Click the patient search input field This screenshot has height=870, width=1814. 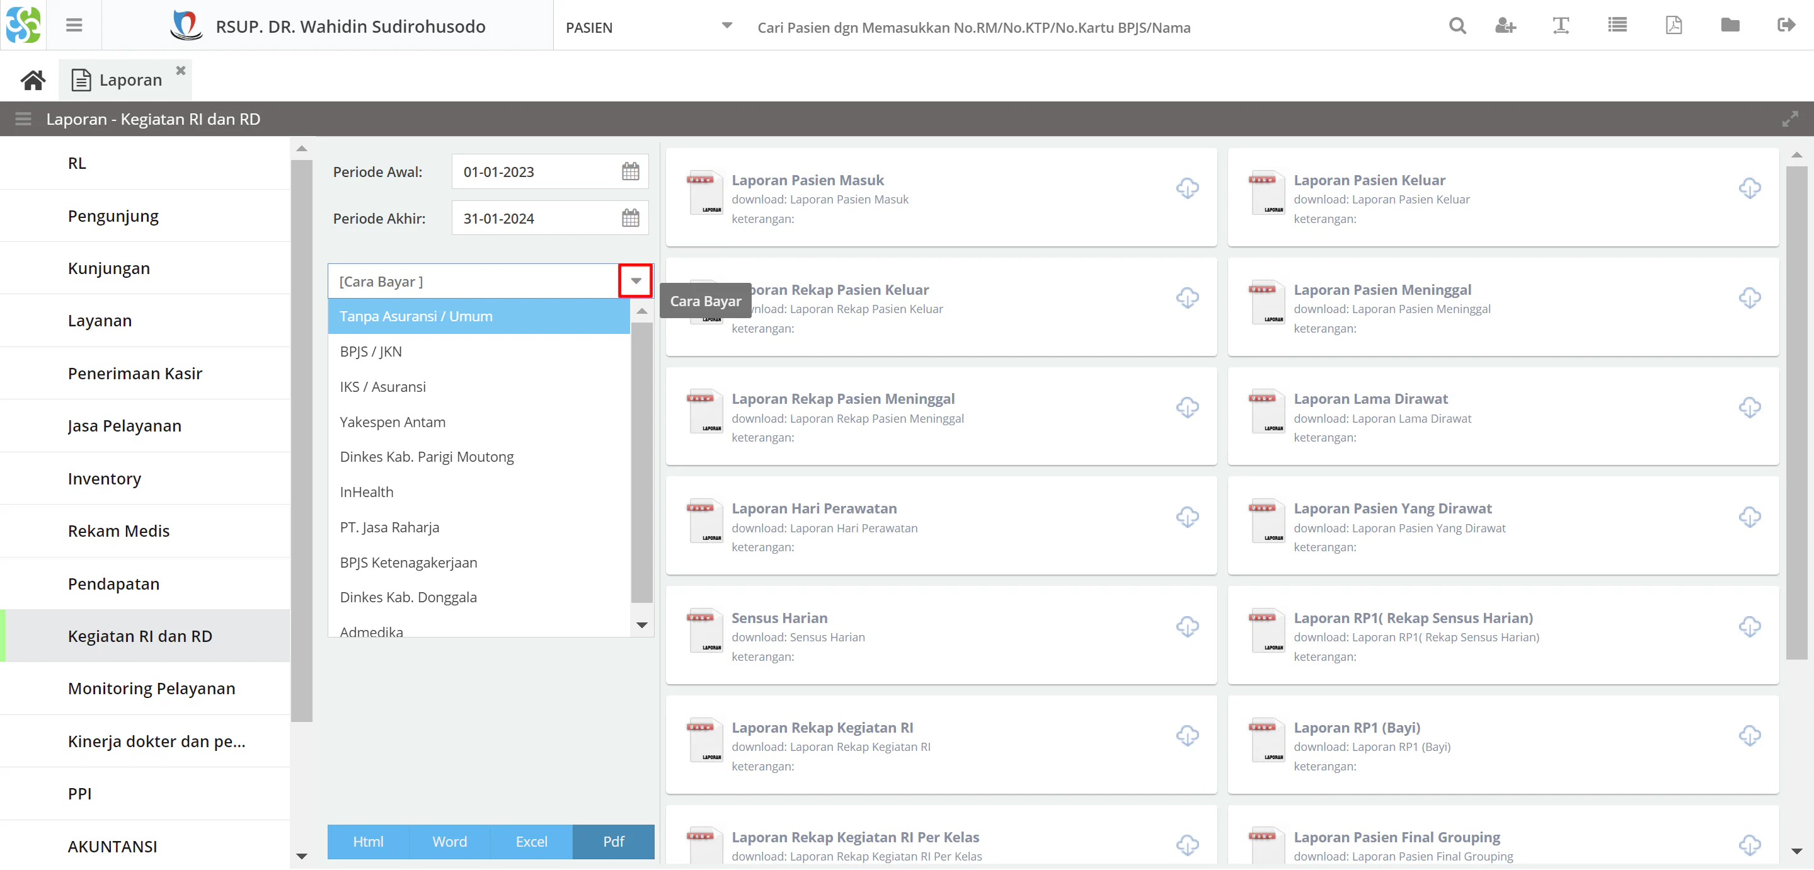click(x=1084, y=26)
